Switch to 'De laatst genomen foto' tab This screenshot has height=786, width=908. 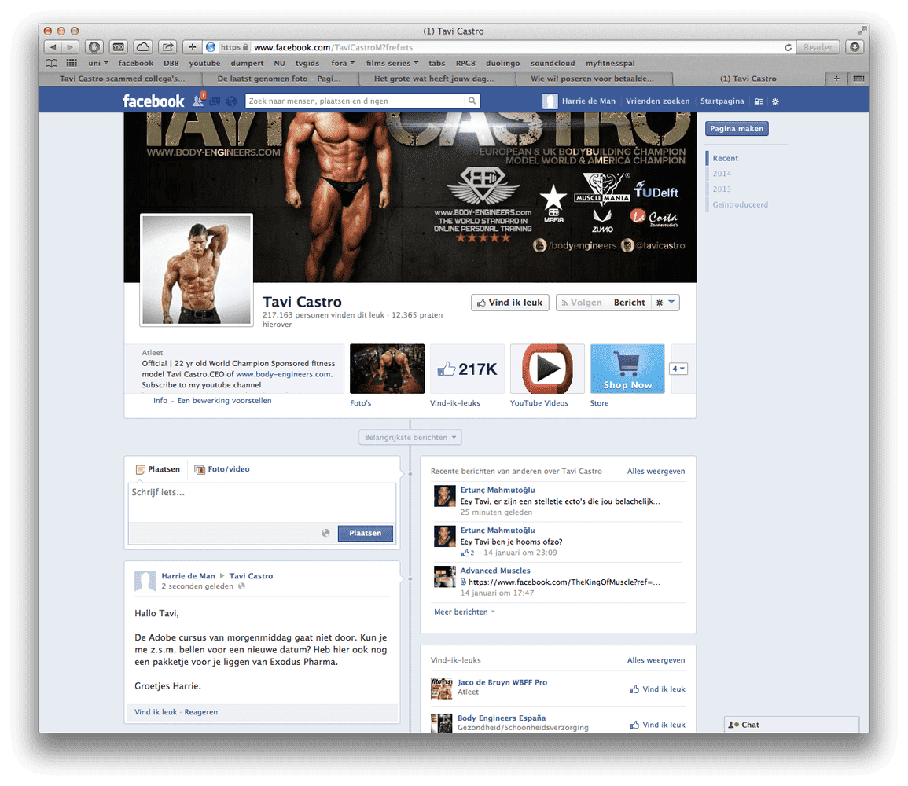click(x=279, y=79)
